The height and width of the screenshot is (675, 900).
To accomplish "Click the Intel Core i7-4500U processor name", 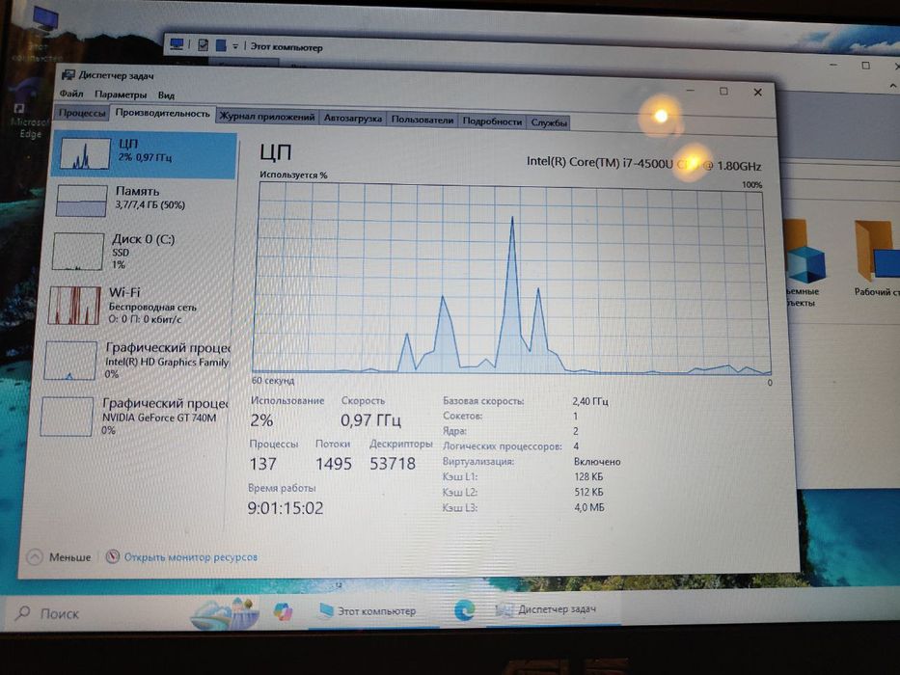I will tap(643, 164).
